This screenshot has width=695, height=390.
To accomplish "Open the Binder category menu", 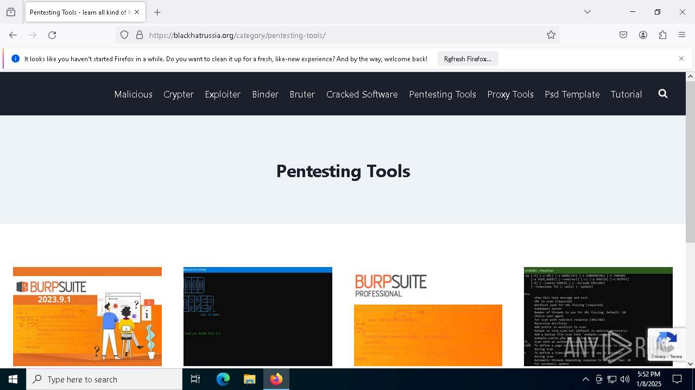I will [265, 94].
